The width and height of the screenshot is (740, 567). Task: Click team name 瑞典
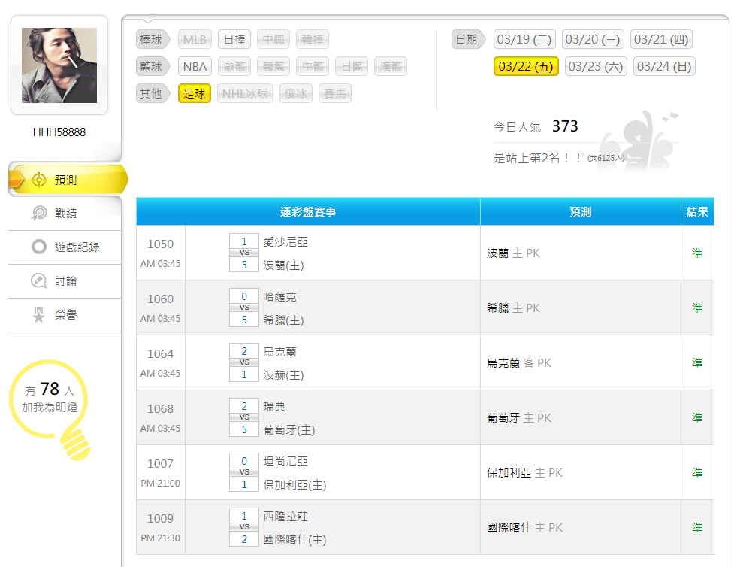(x=274, y=406)
